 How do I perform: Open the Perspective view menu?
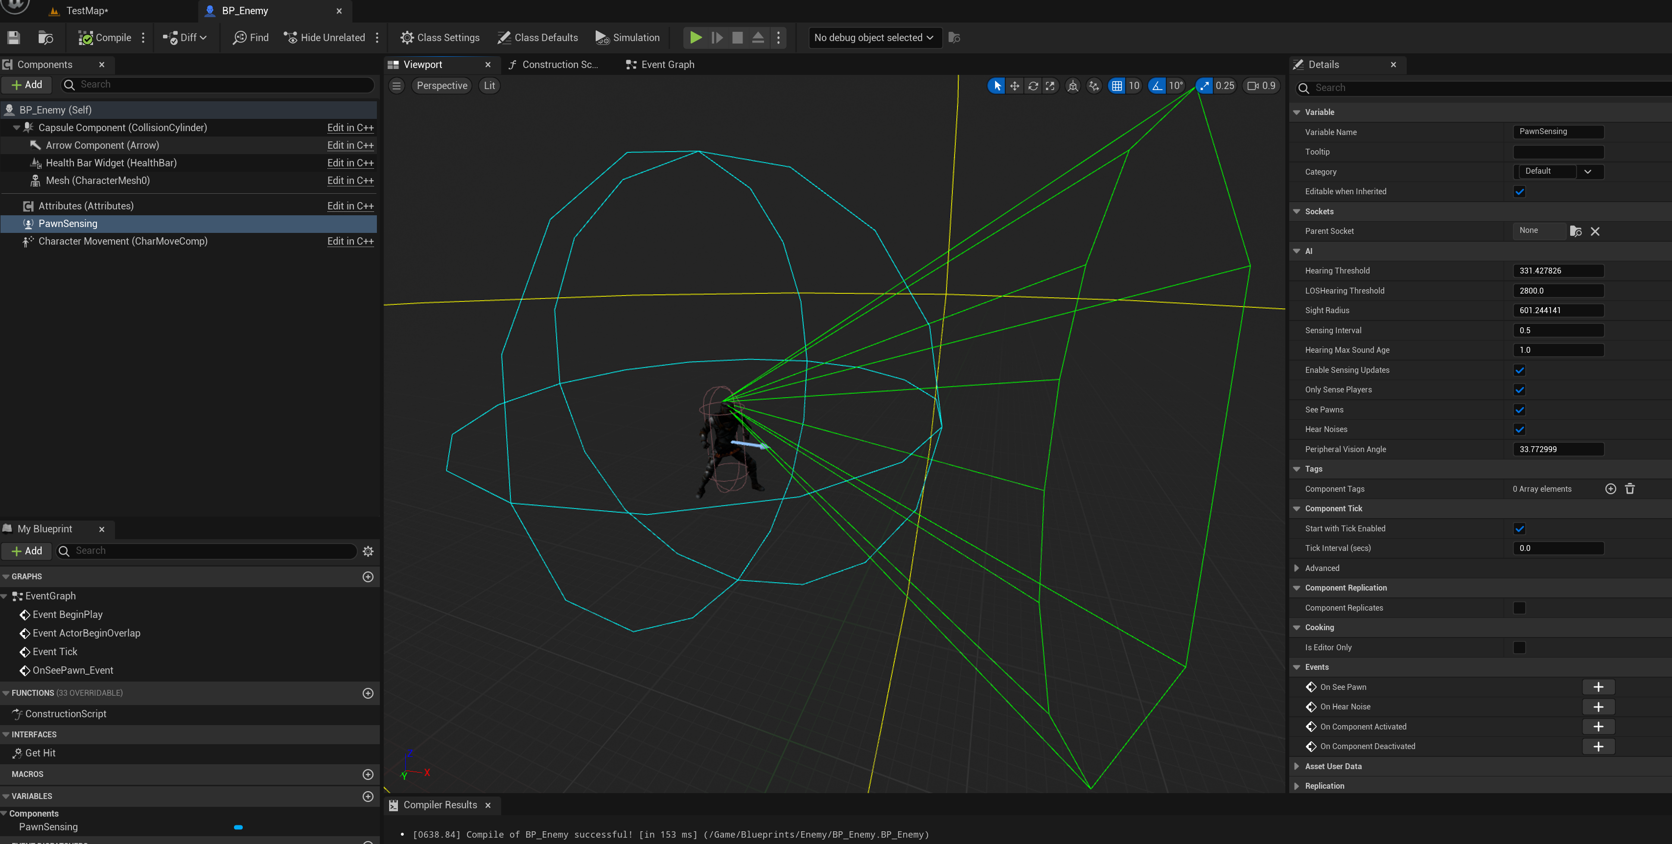tap(442, 86)
